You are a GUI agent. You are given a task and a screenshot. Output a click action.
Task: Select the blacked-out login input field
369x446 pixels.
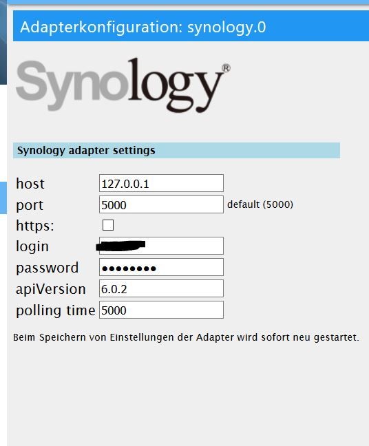click(161, 246)
